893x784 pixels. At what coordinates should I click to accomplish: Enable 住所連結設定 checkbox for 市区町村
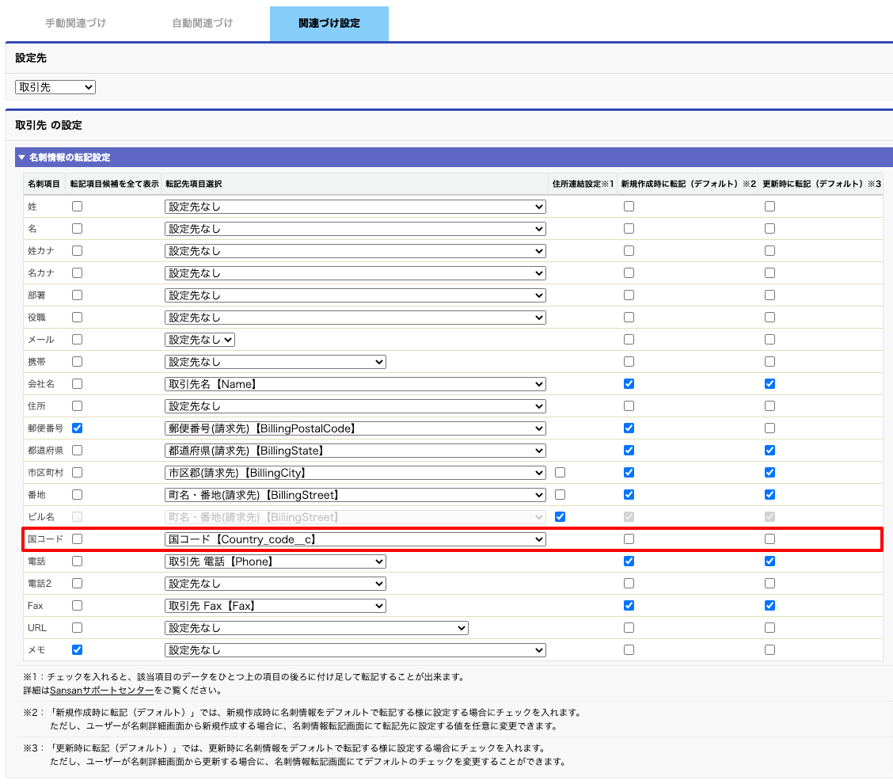tap(560, 473)
